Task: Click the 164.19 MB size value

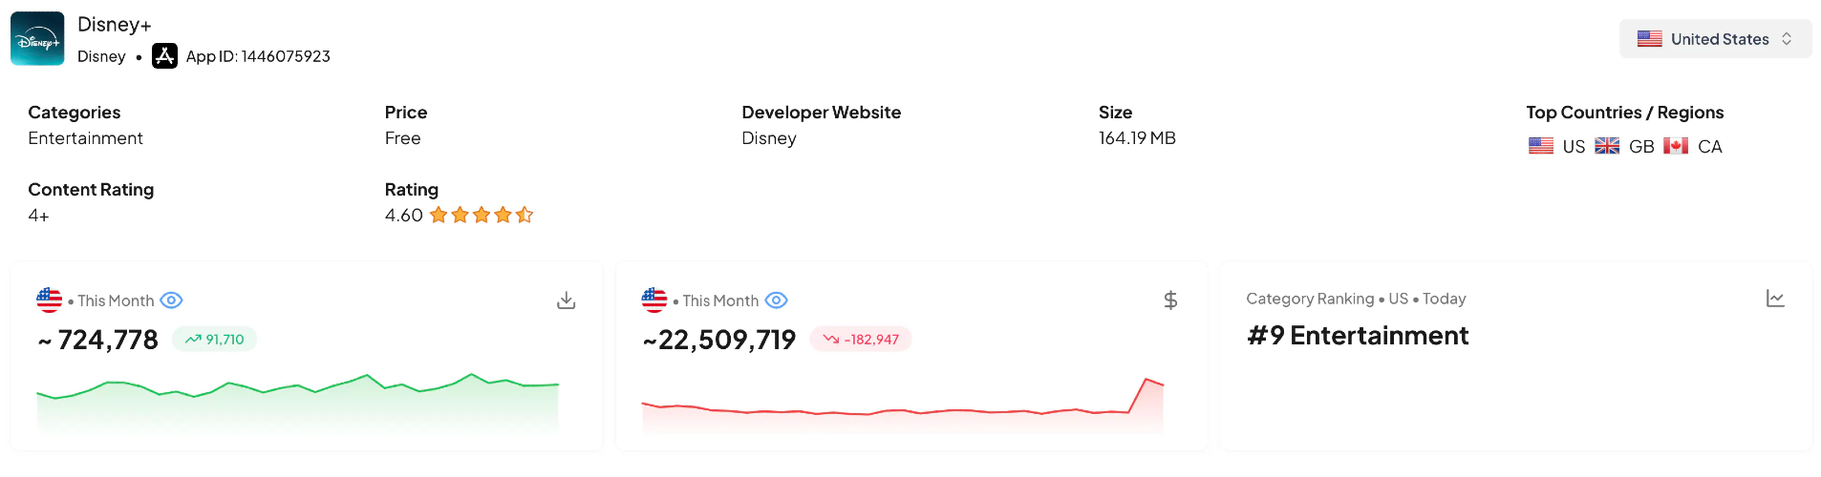Action: [x=1137, y=138]
